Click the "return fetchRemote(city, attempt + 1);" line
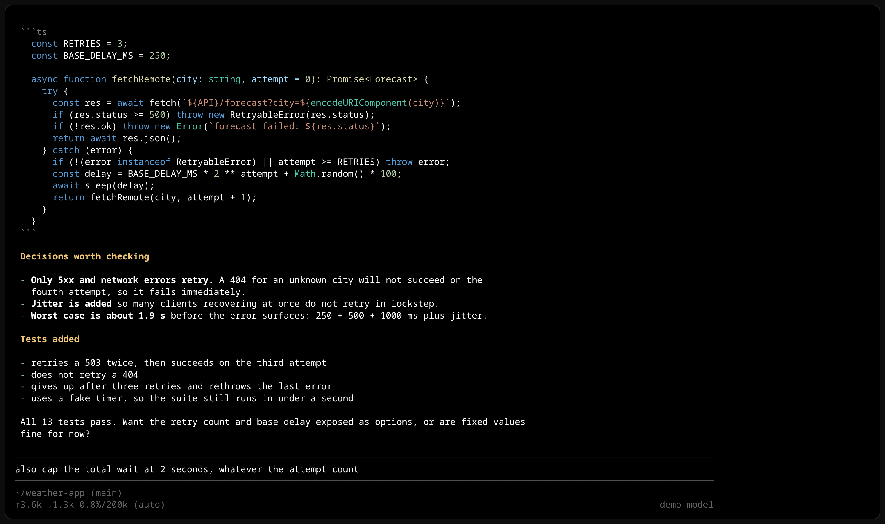Screen dimensions: 885x524 [x=155, y=197]
